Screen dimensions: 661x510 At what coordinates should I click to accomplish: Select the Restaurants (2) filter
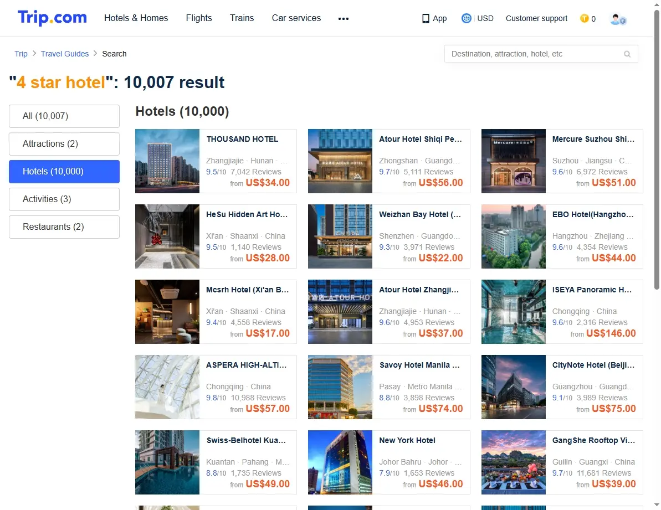click(x=64, y=227)
